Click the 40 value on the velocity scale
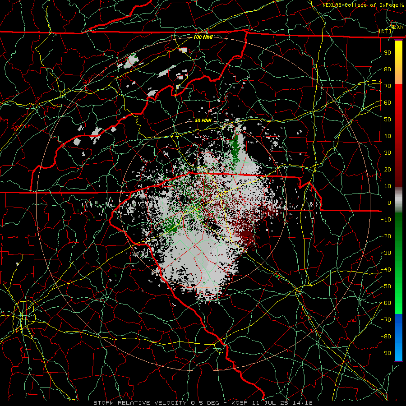 [x=388, y=136]
